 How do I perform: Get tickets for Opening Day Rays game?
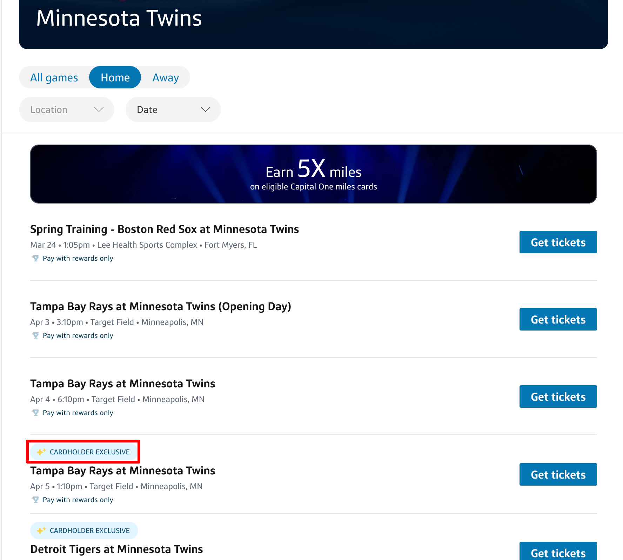click(x=558, y=319)
